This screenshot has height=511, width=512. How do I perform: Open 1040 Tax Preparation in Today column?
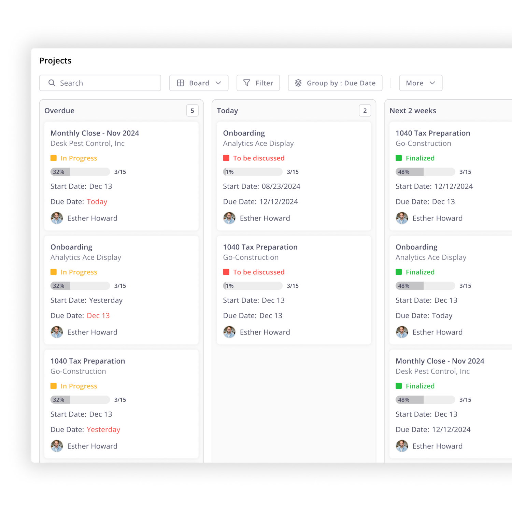(x=260, y=247)
